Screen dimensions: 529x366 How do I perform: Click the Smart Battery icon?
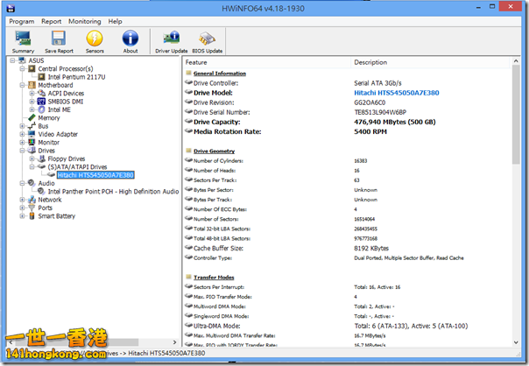tap(32, 216)
